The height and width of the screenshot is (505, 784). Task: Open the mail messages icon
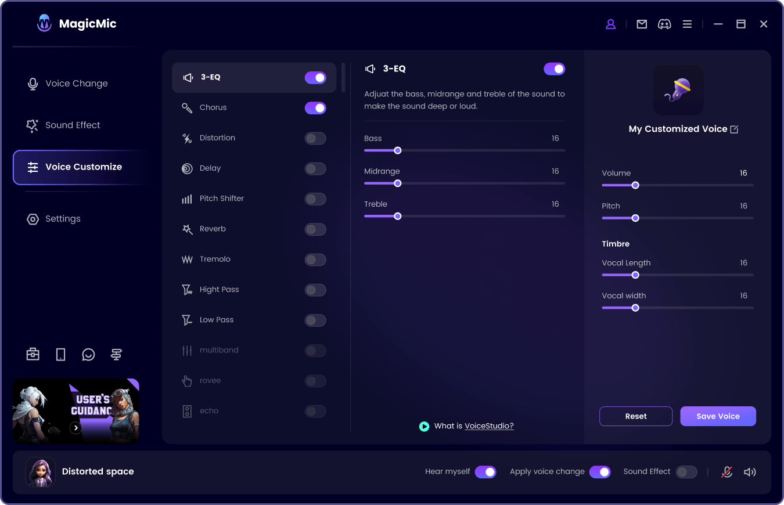(642, 24)
